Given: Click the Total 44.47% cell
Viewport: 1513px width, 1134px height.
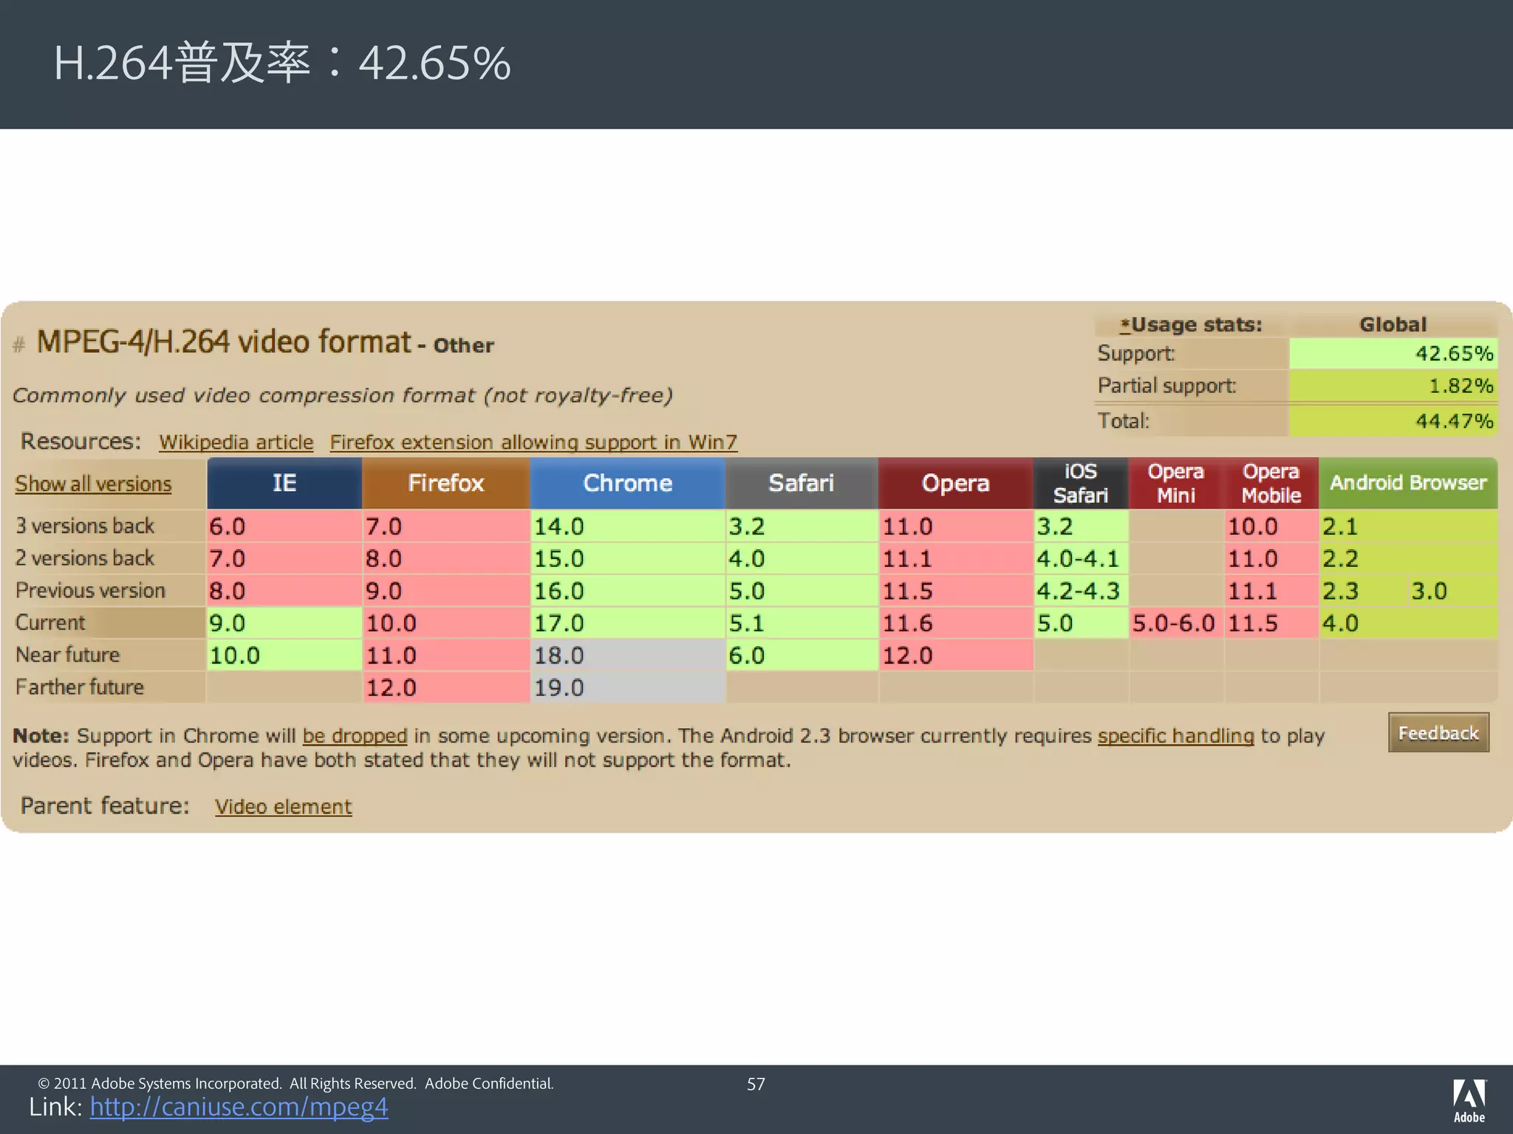Looking at the screenshot, I should pos(1393,421).
